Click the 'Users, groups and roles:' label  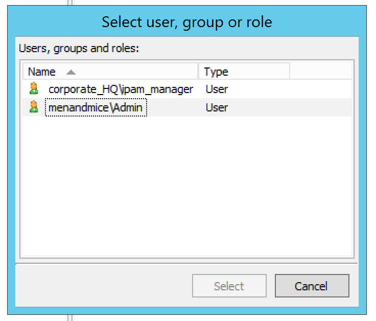(79, 49)
